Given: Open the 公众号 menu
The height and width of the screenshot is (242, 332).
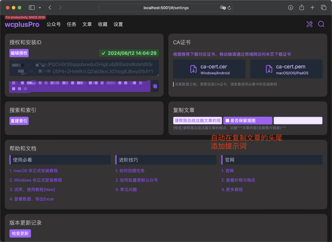Looking at the screenshot, I should [53, 24].
